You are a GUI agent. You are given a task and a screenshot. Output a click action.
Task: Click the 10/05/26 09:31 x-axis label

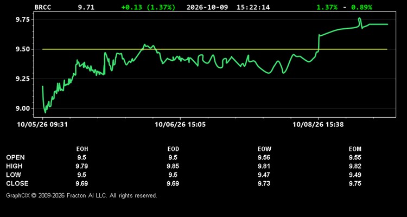42,125
